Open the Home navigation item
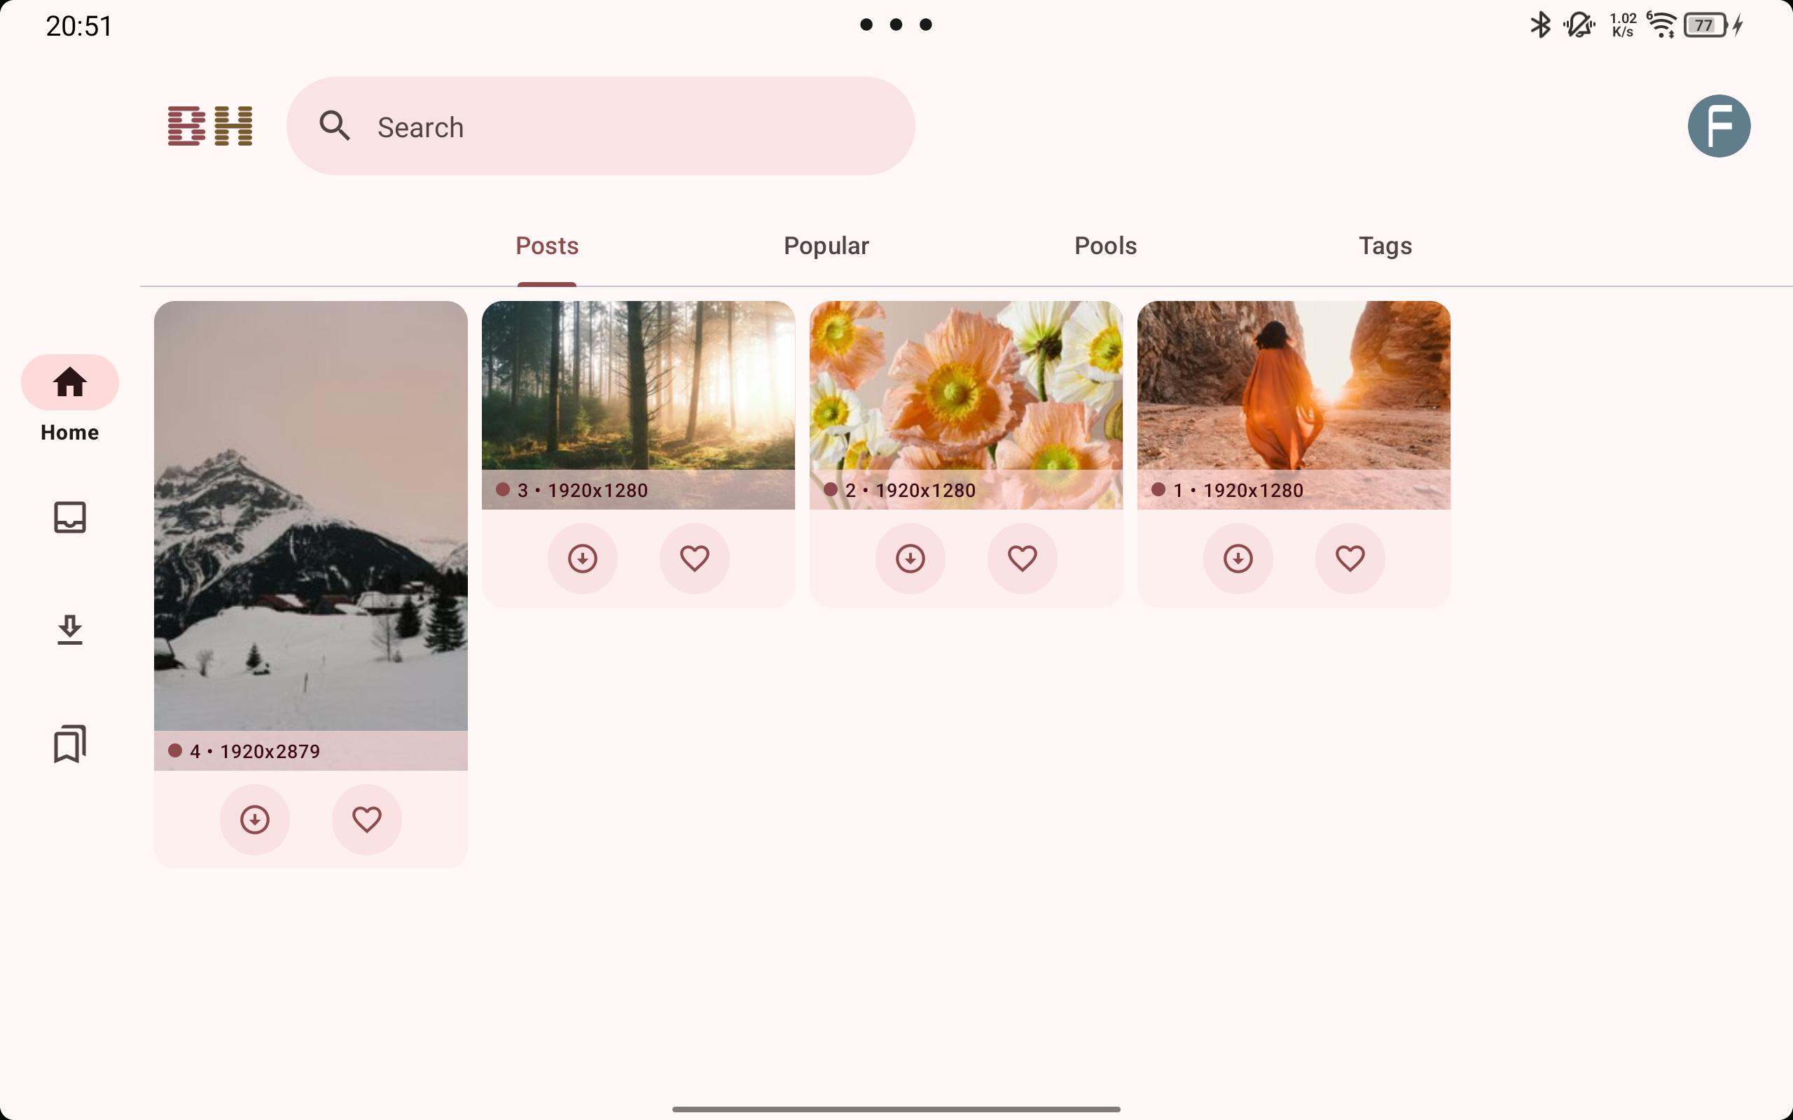This screenshot has width=1793, height=1120. 69,398
